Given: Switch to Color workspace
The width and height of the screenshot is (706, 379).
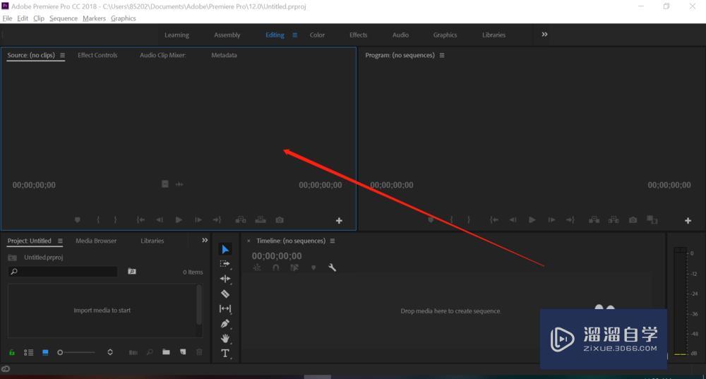Looking at the screenshot, I should tap(317, 35).
